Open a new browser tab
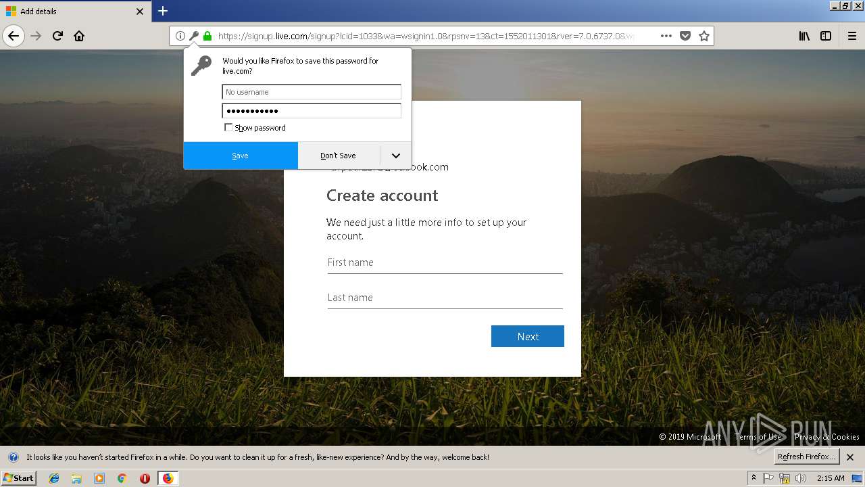 (x=163, y=11)
